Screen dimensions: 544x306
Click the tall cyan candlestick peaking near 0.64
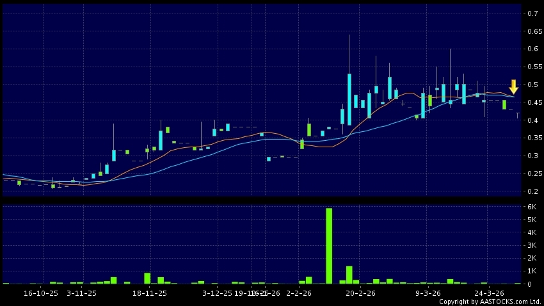[x=349, y=99]
